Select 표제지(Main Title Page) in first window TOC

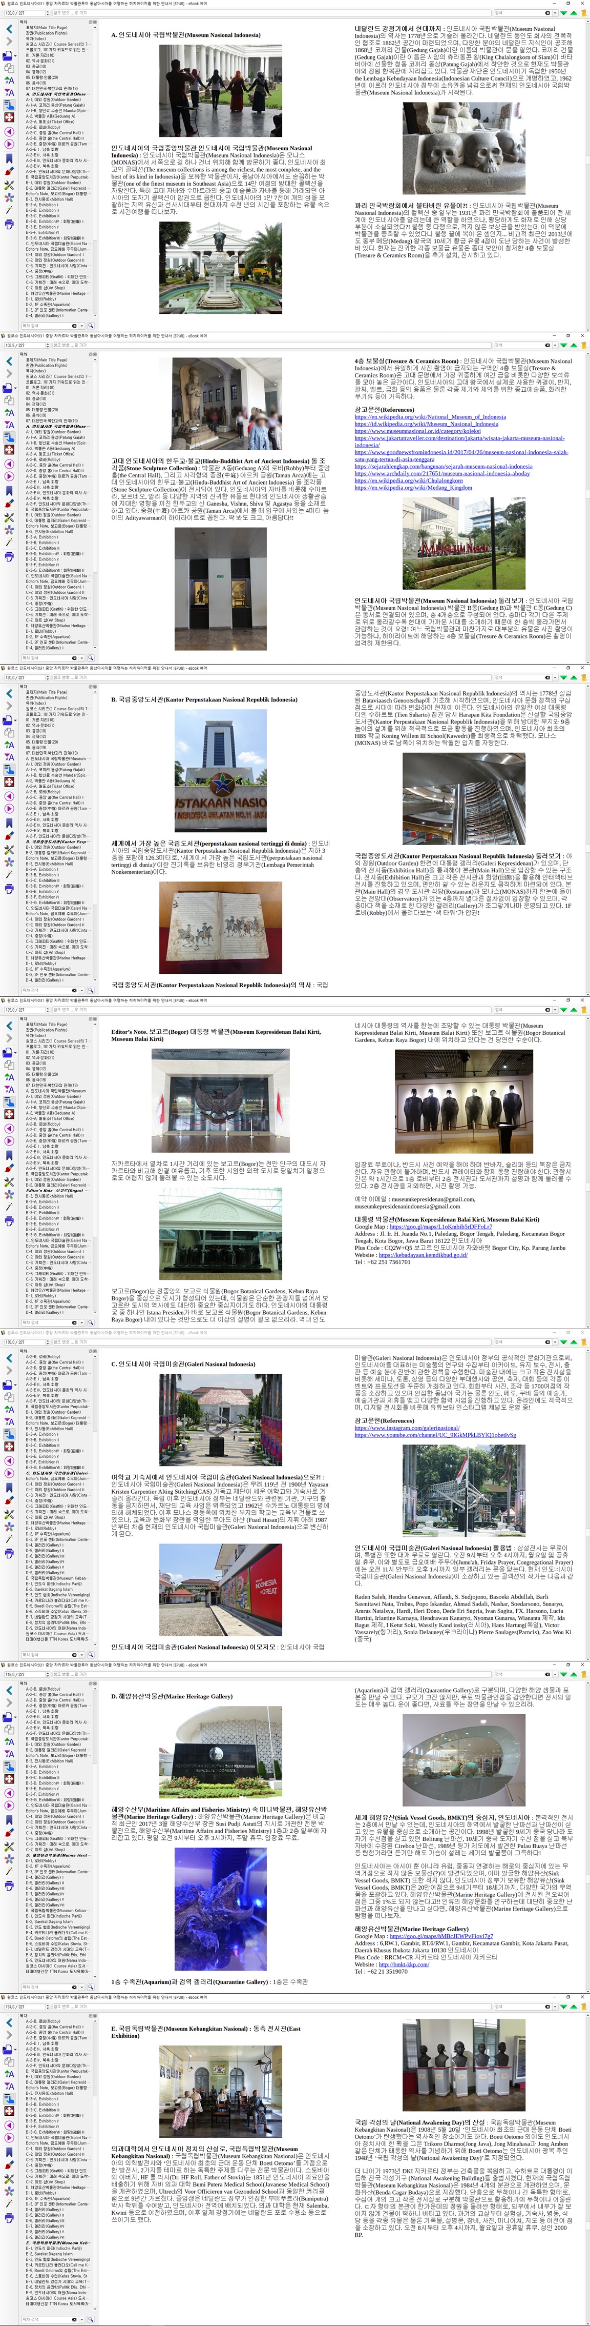click(47, 27)
